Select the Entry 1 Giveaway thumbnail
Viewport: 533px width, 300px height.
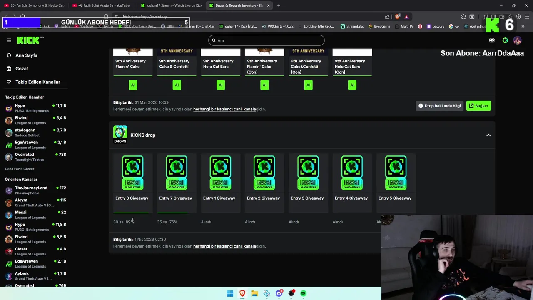click(221, 172)
